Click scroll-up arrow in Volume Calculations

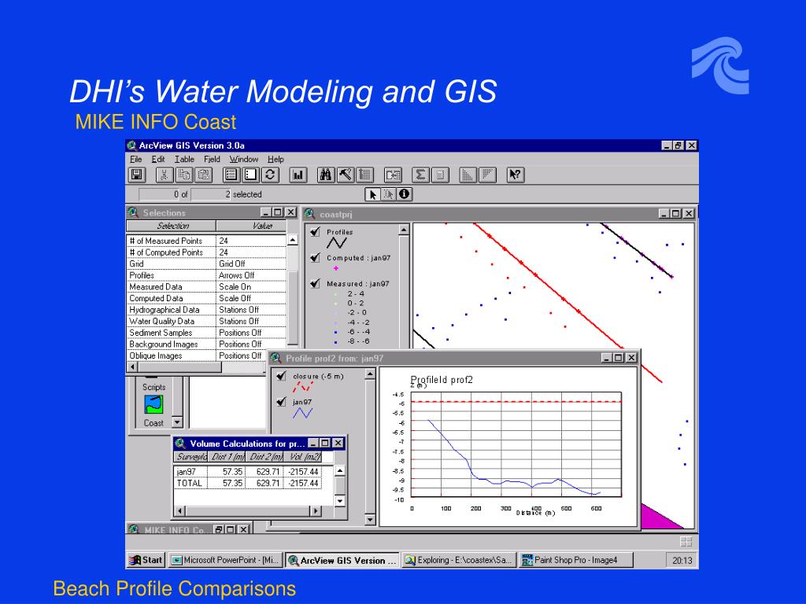coord(340,470)
